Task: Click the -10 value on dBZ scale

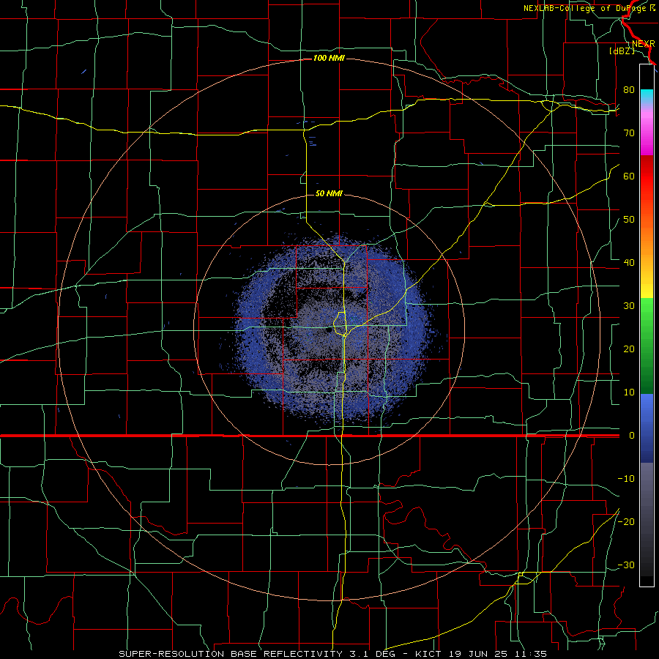Action: (x=626, y=479)
